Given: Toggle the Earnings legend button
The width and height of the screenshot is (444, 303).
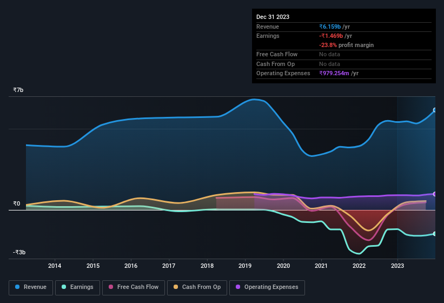Looking at the screenshot, I should (x=77, y=288).
